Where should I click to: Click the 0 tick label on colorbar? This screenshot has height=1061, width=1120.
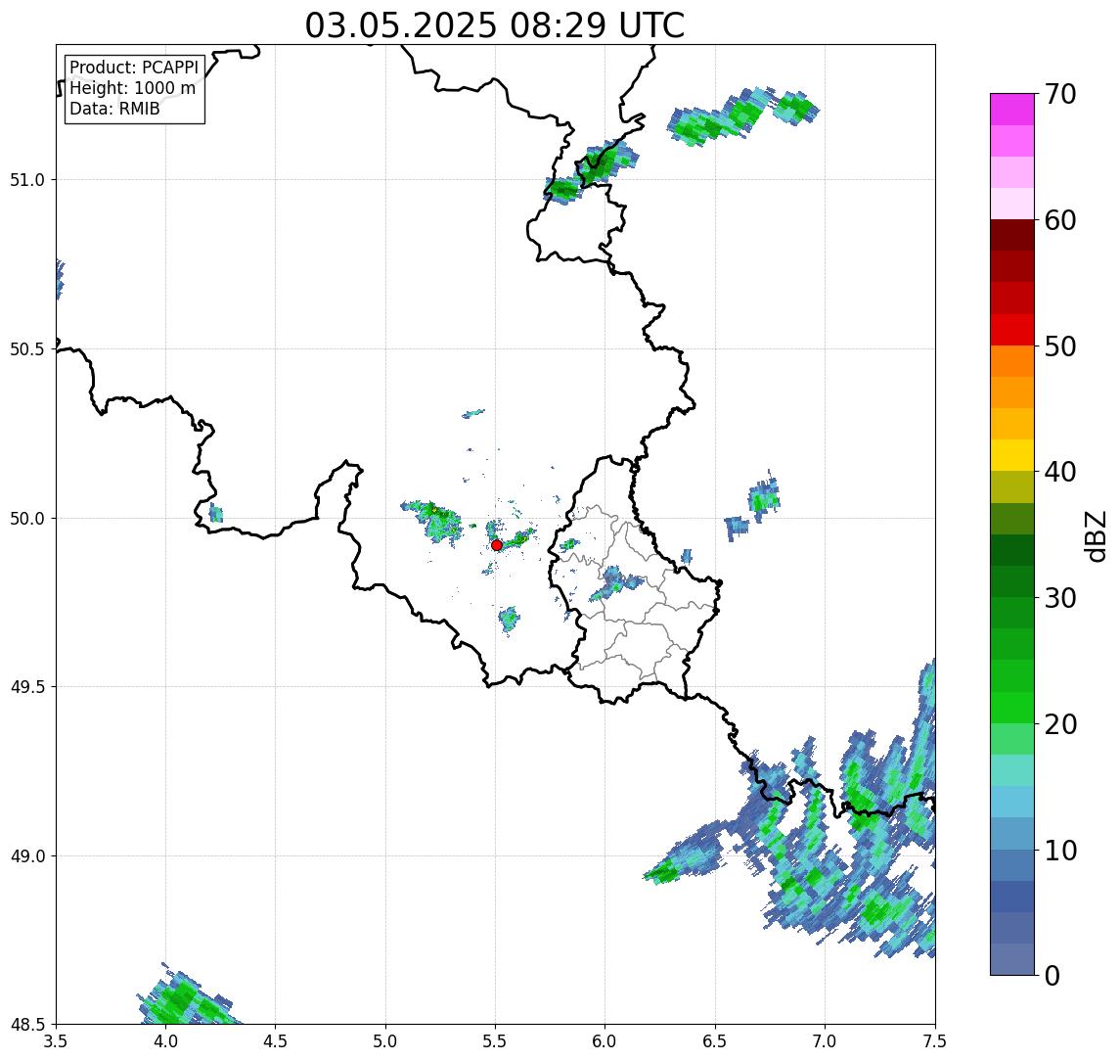pos(1053,975)
